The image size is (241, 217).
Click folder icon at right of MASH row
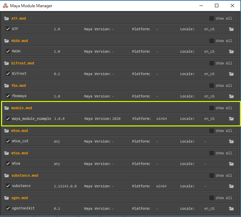[231, 52]
